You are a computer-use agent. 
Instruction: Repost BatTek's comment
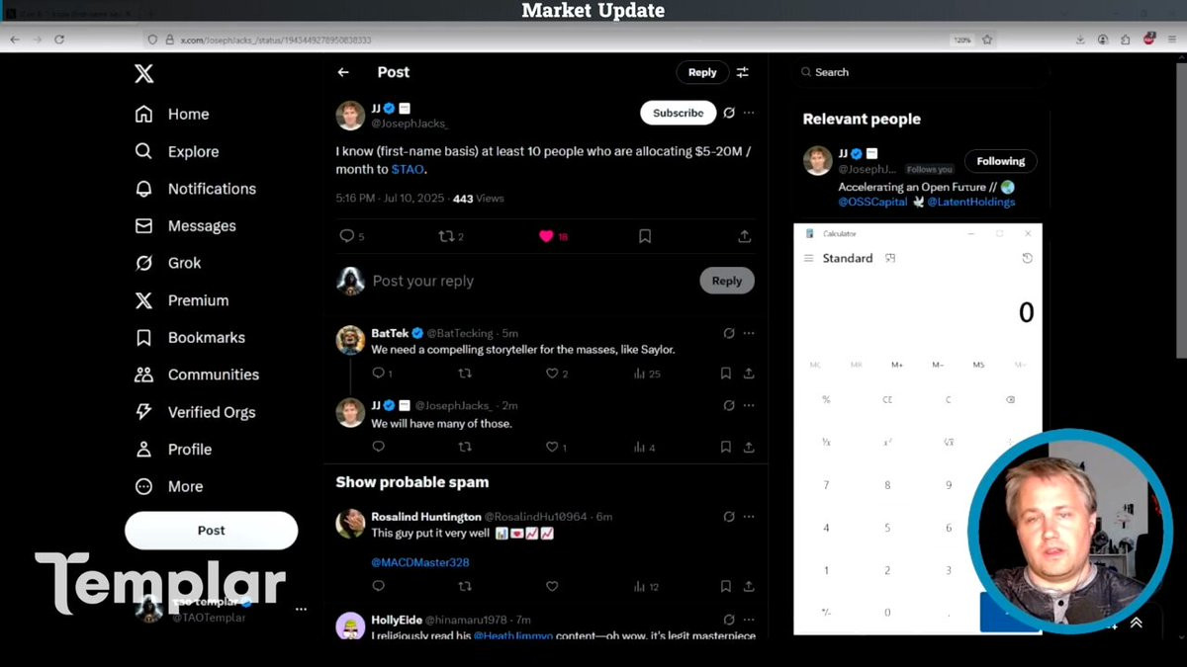[465, 374]
